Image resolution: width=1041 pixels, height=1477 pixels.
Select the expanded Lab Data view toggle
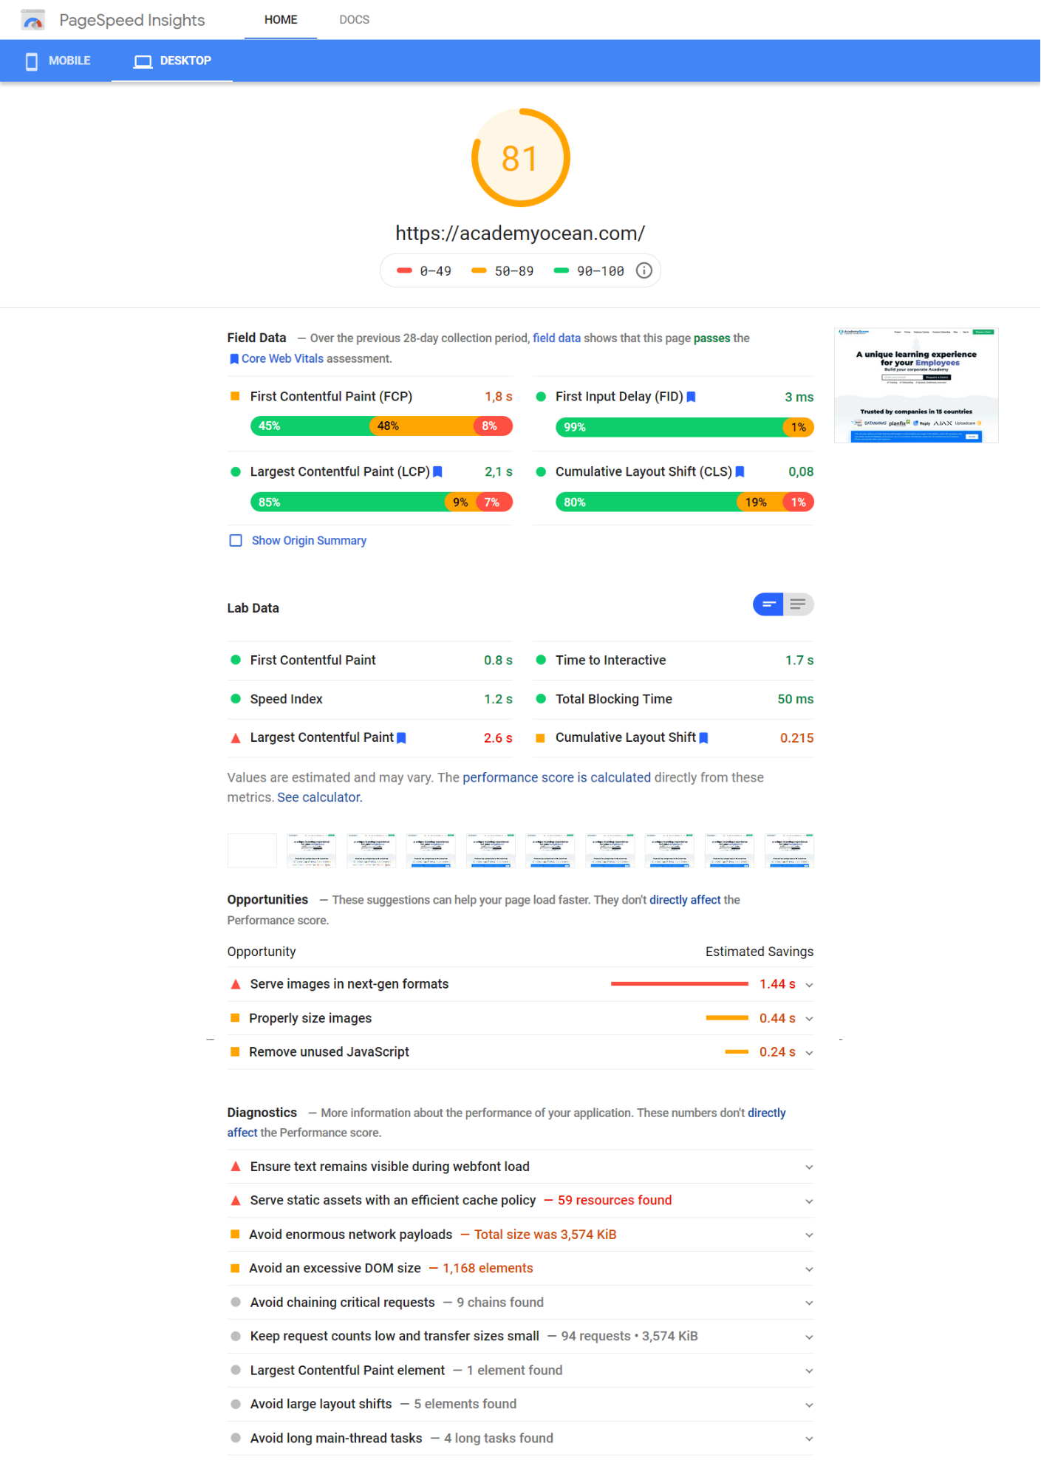tap(799, 604)
